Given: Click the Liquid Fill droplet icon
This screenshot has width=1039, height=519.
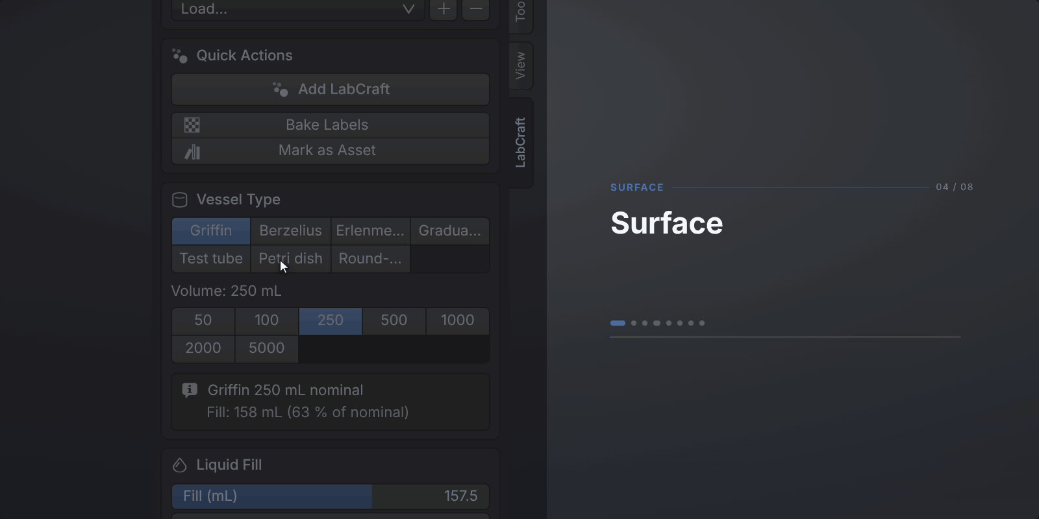Looking at the screenshot, I should point(180,465).
